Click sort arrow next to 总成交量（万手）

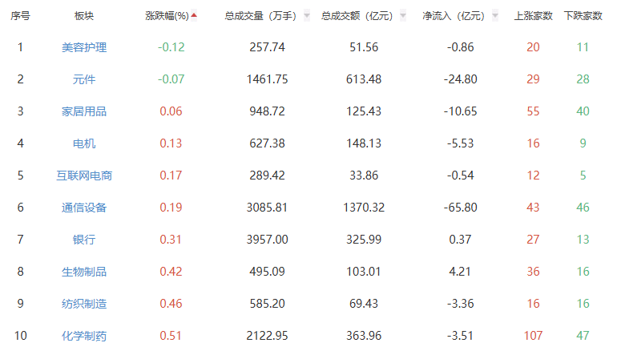(x=307, y=16)
